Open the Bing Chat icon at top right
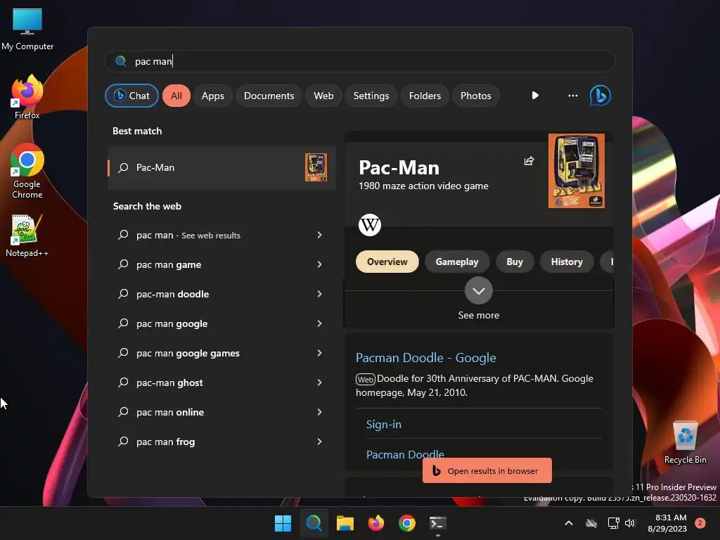The width and height of the screenshot is (720, 540). 600,96
